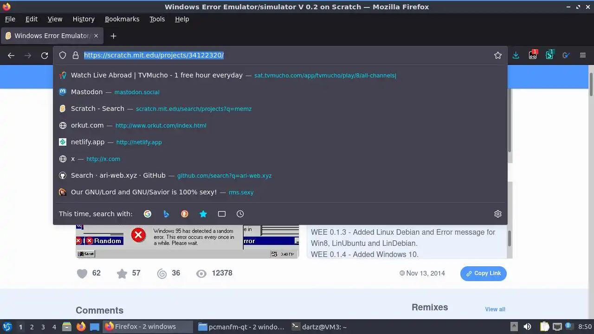Switch to pcmanfm-qt taskbar entry
The height and width of the screenshot is (334, 594).
point(241,327)
